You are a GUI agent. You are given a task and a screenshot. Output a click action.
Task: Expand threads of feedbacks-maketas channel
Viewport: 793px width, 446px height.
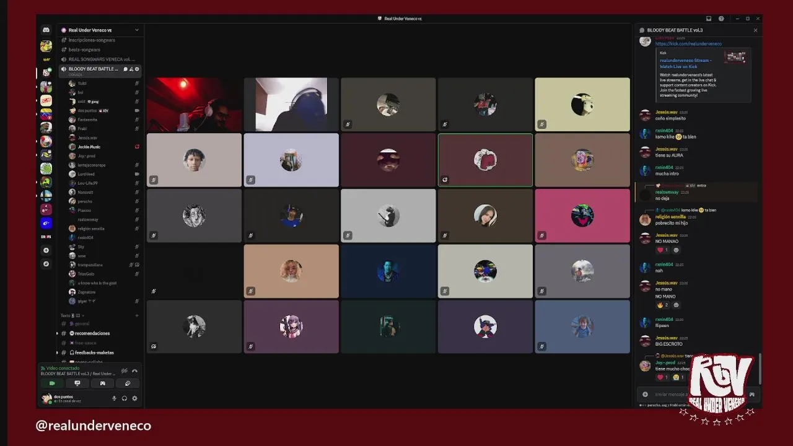(57, 352)
